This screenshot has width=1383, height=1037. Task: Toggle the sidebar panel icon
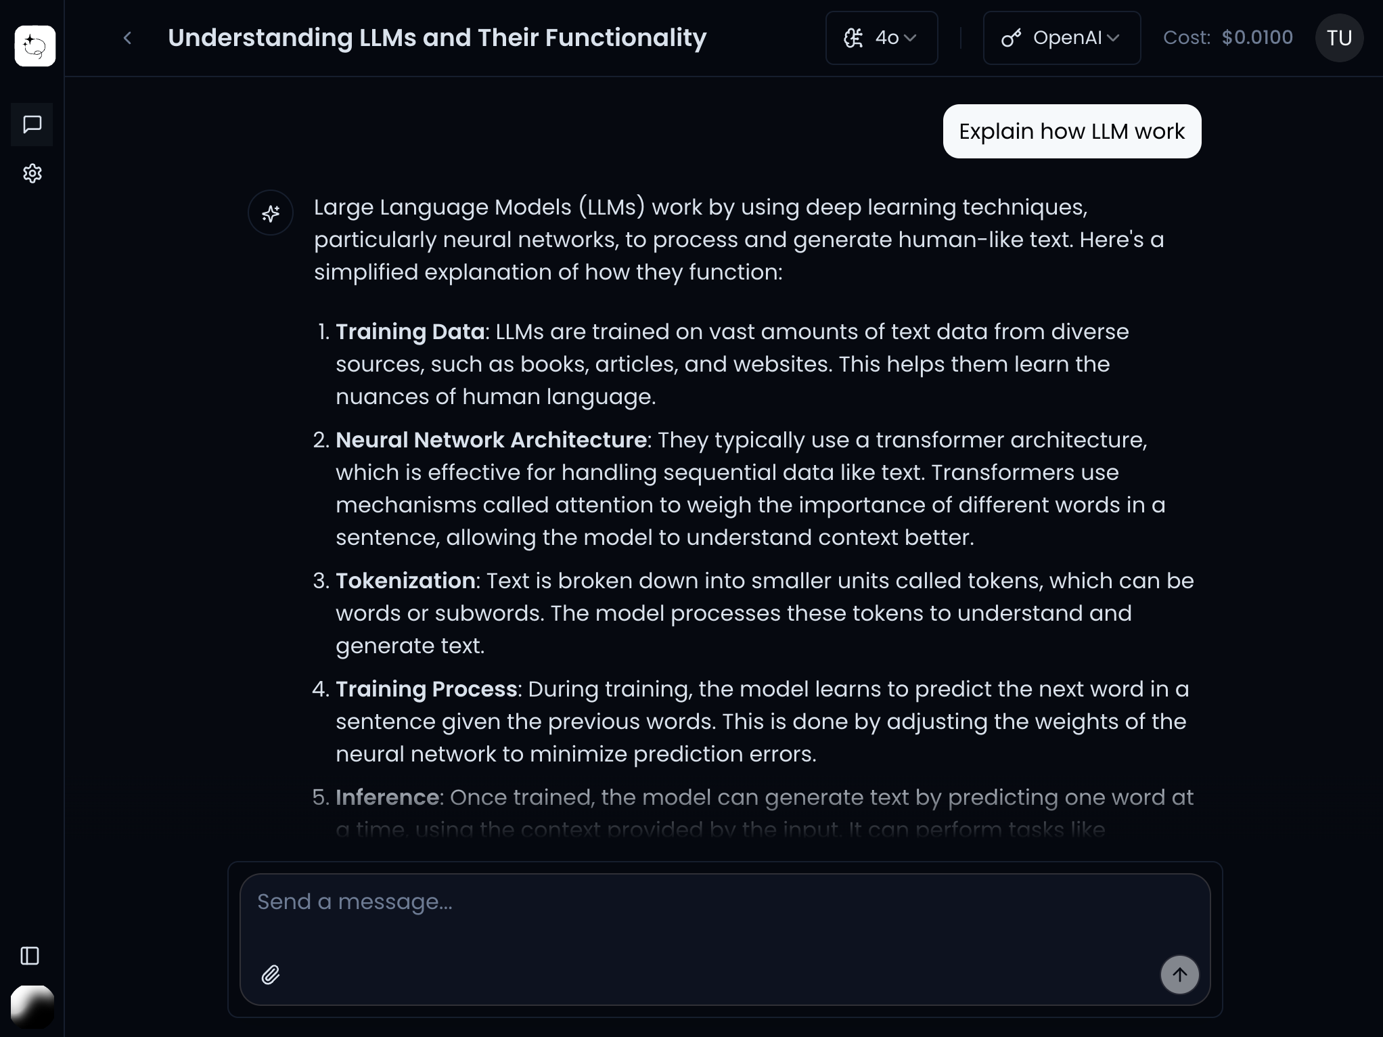click(x=30, y=956)
